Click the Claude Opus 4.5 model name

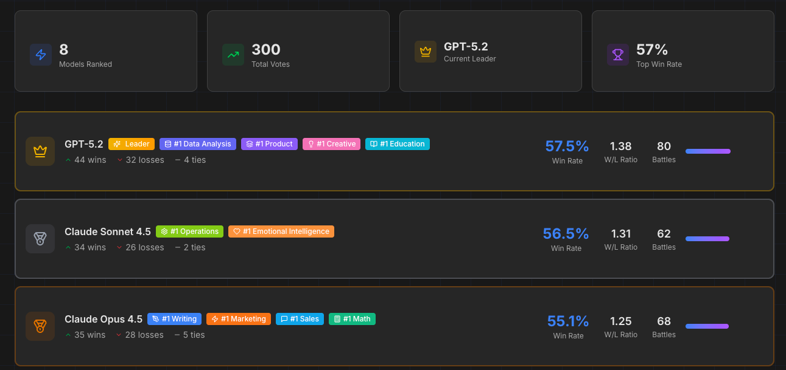104,319
